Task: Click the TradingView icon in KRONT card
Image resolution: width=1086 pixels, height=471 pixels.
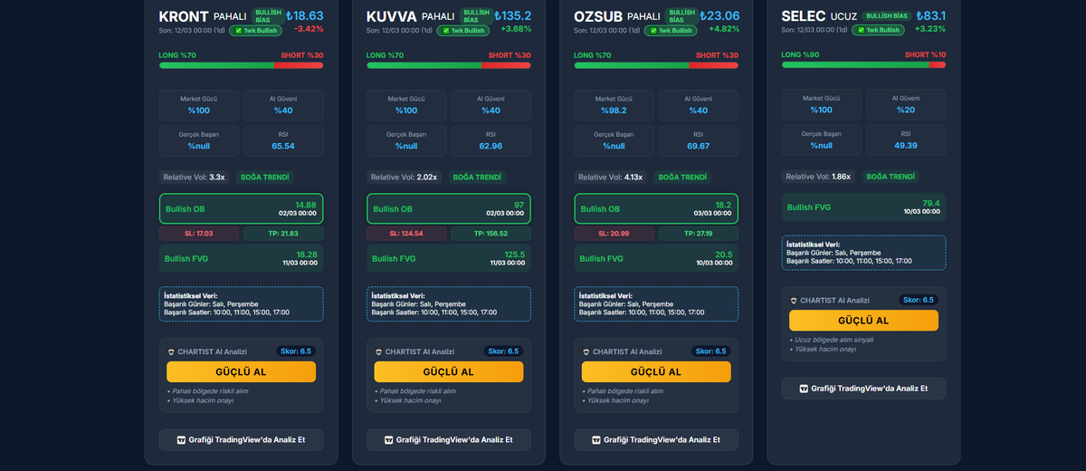Action: 181,439
